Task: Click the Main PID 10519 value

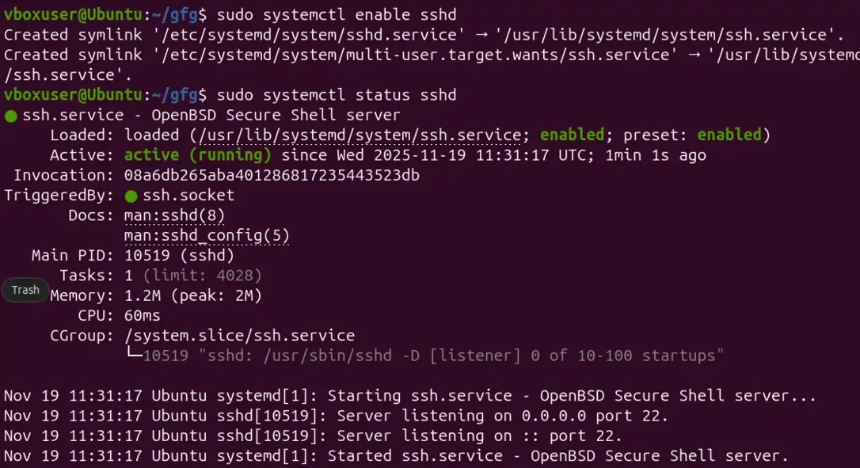Action: 179,255
